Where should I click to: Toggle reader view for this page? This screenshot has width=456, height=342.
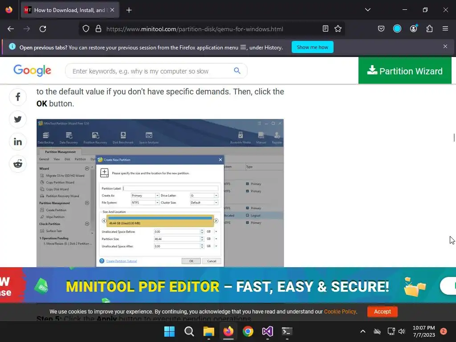point(326,29)
